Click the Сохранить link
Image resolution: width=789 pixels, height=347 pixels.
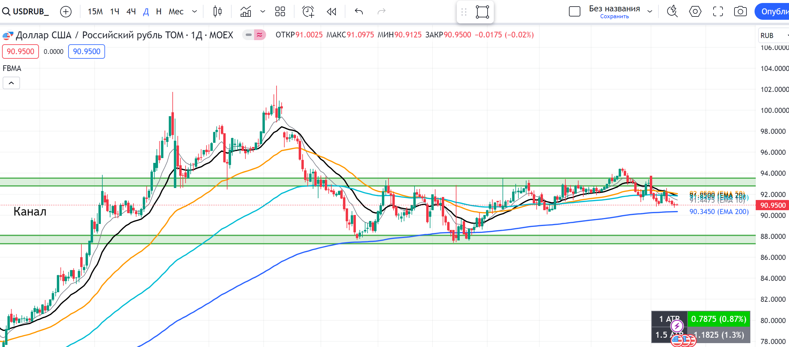[x=614, y=16]
